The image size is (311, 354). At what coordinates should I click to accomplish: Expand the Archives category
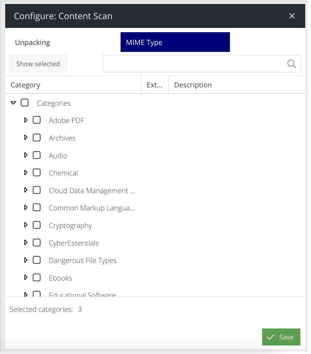point(26,138)
